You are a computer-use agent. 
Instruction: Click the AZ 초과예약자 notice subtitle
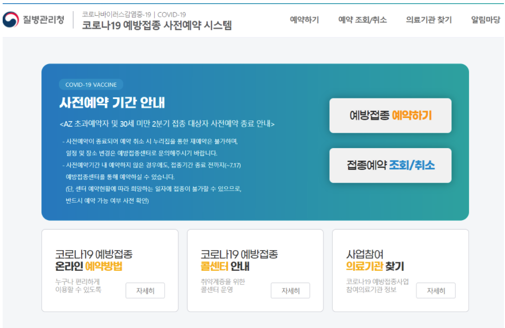(167, 124)
